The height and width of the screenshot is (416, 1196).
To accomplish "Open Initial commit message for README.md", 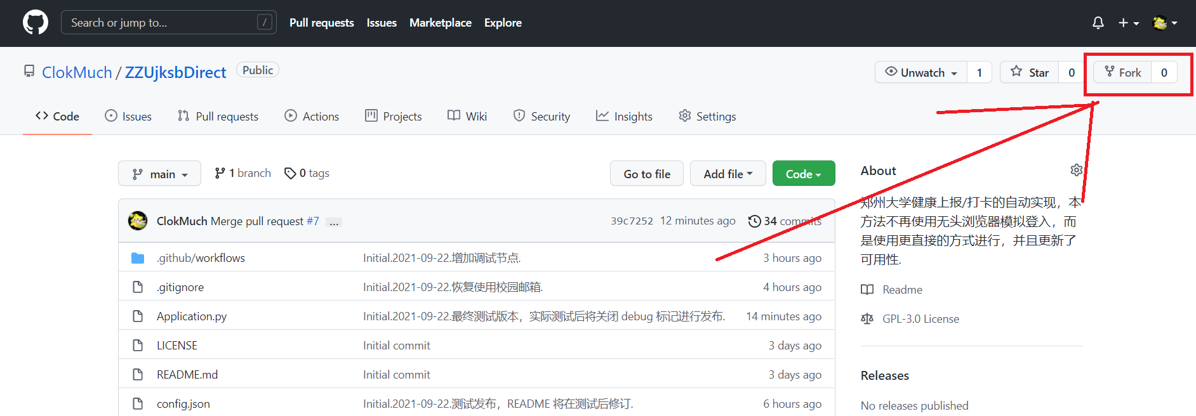I will pos(397,374).
